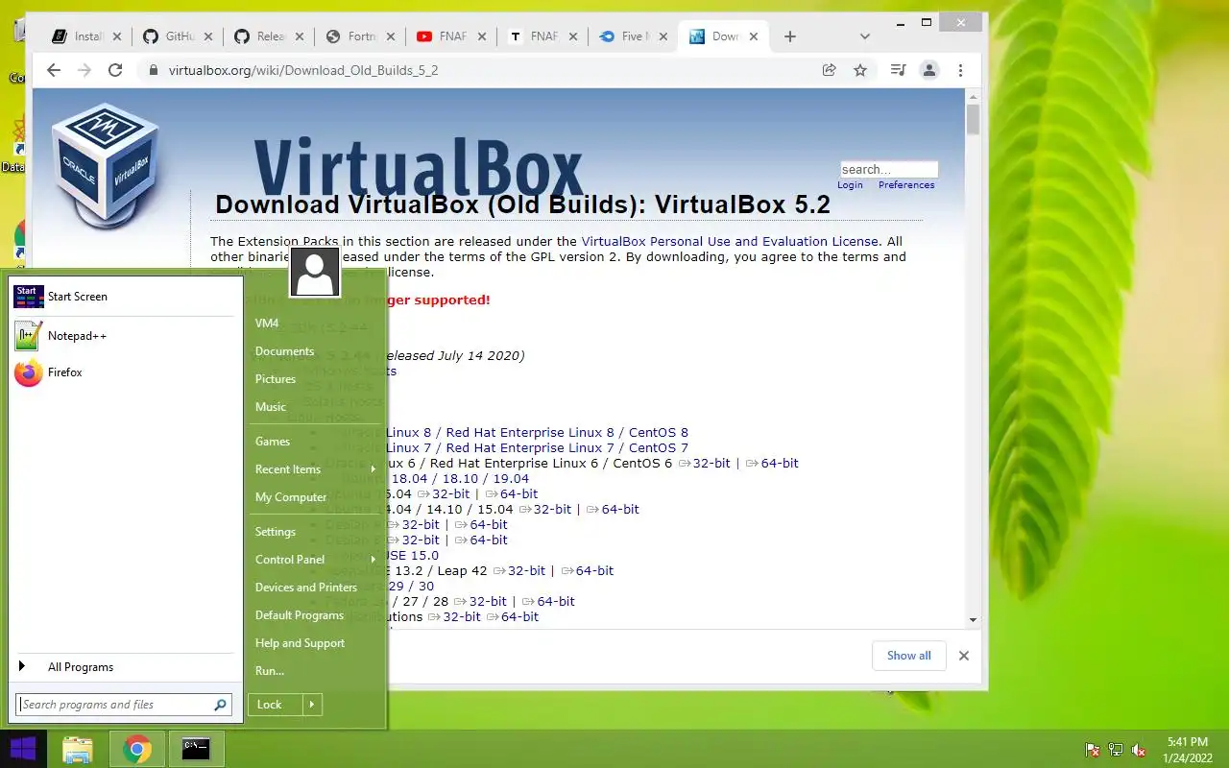Share this page via Chrome share icon

830,70
